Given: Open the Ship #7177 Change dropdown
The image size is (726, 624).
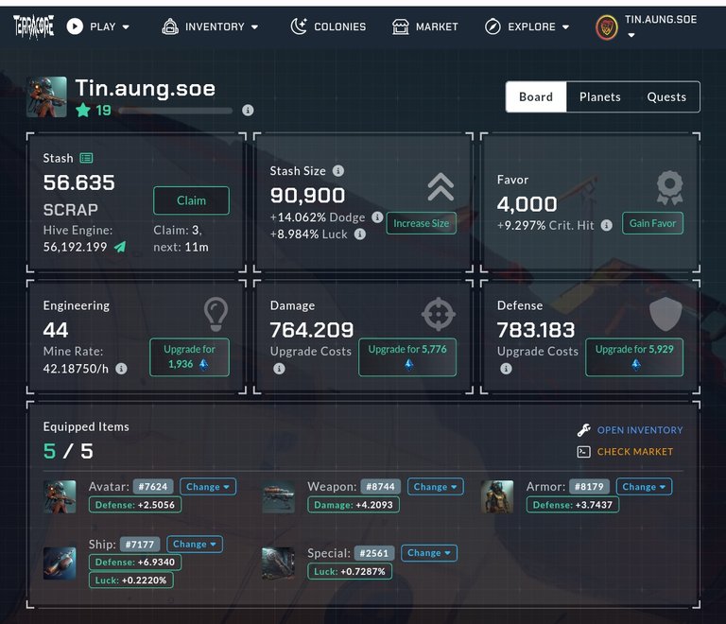Looking at the screenshot, I should (x=195, y=544).
